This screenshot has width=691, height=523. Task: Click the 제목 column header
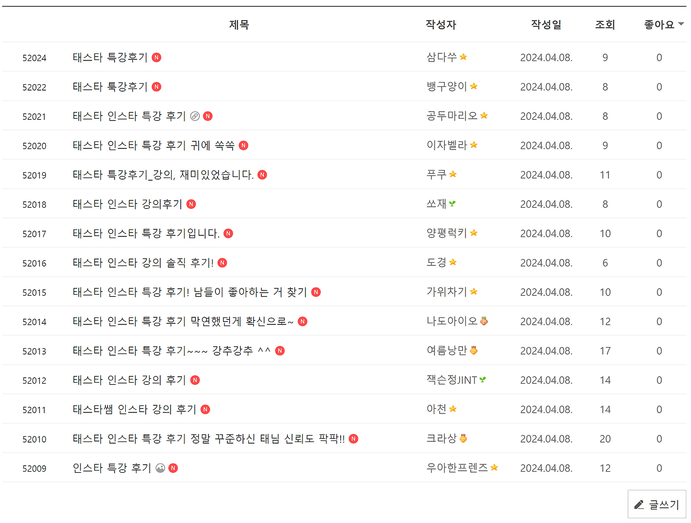[x=239, y=24]
